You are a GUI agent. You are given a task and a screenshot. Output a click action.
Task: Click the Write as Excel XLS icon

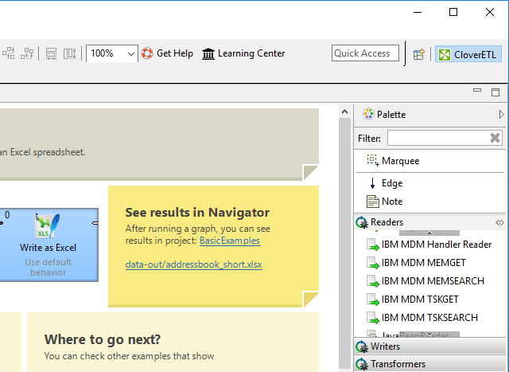point(48,225)
